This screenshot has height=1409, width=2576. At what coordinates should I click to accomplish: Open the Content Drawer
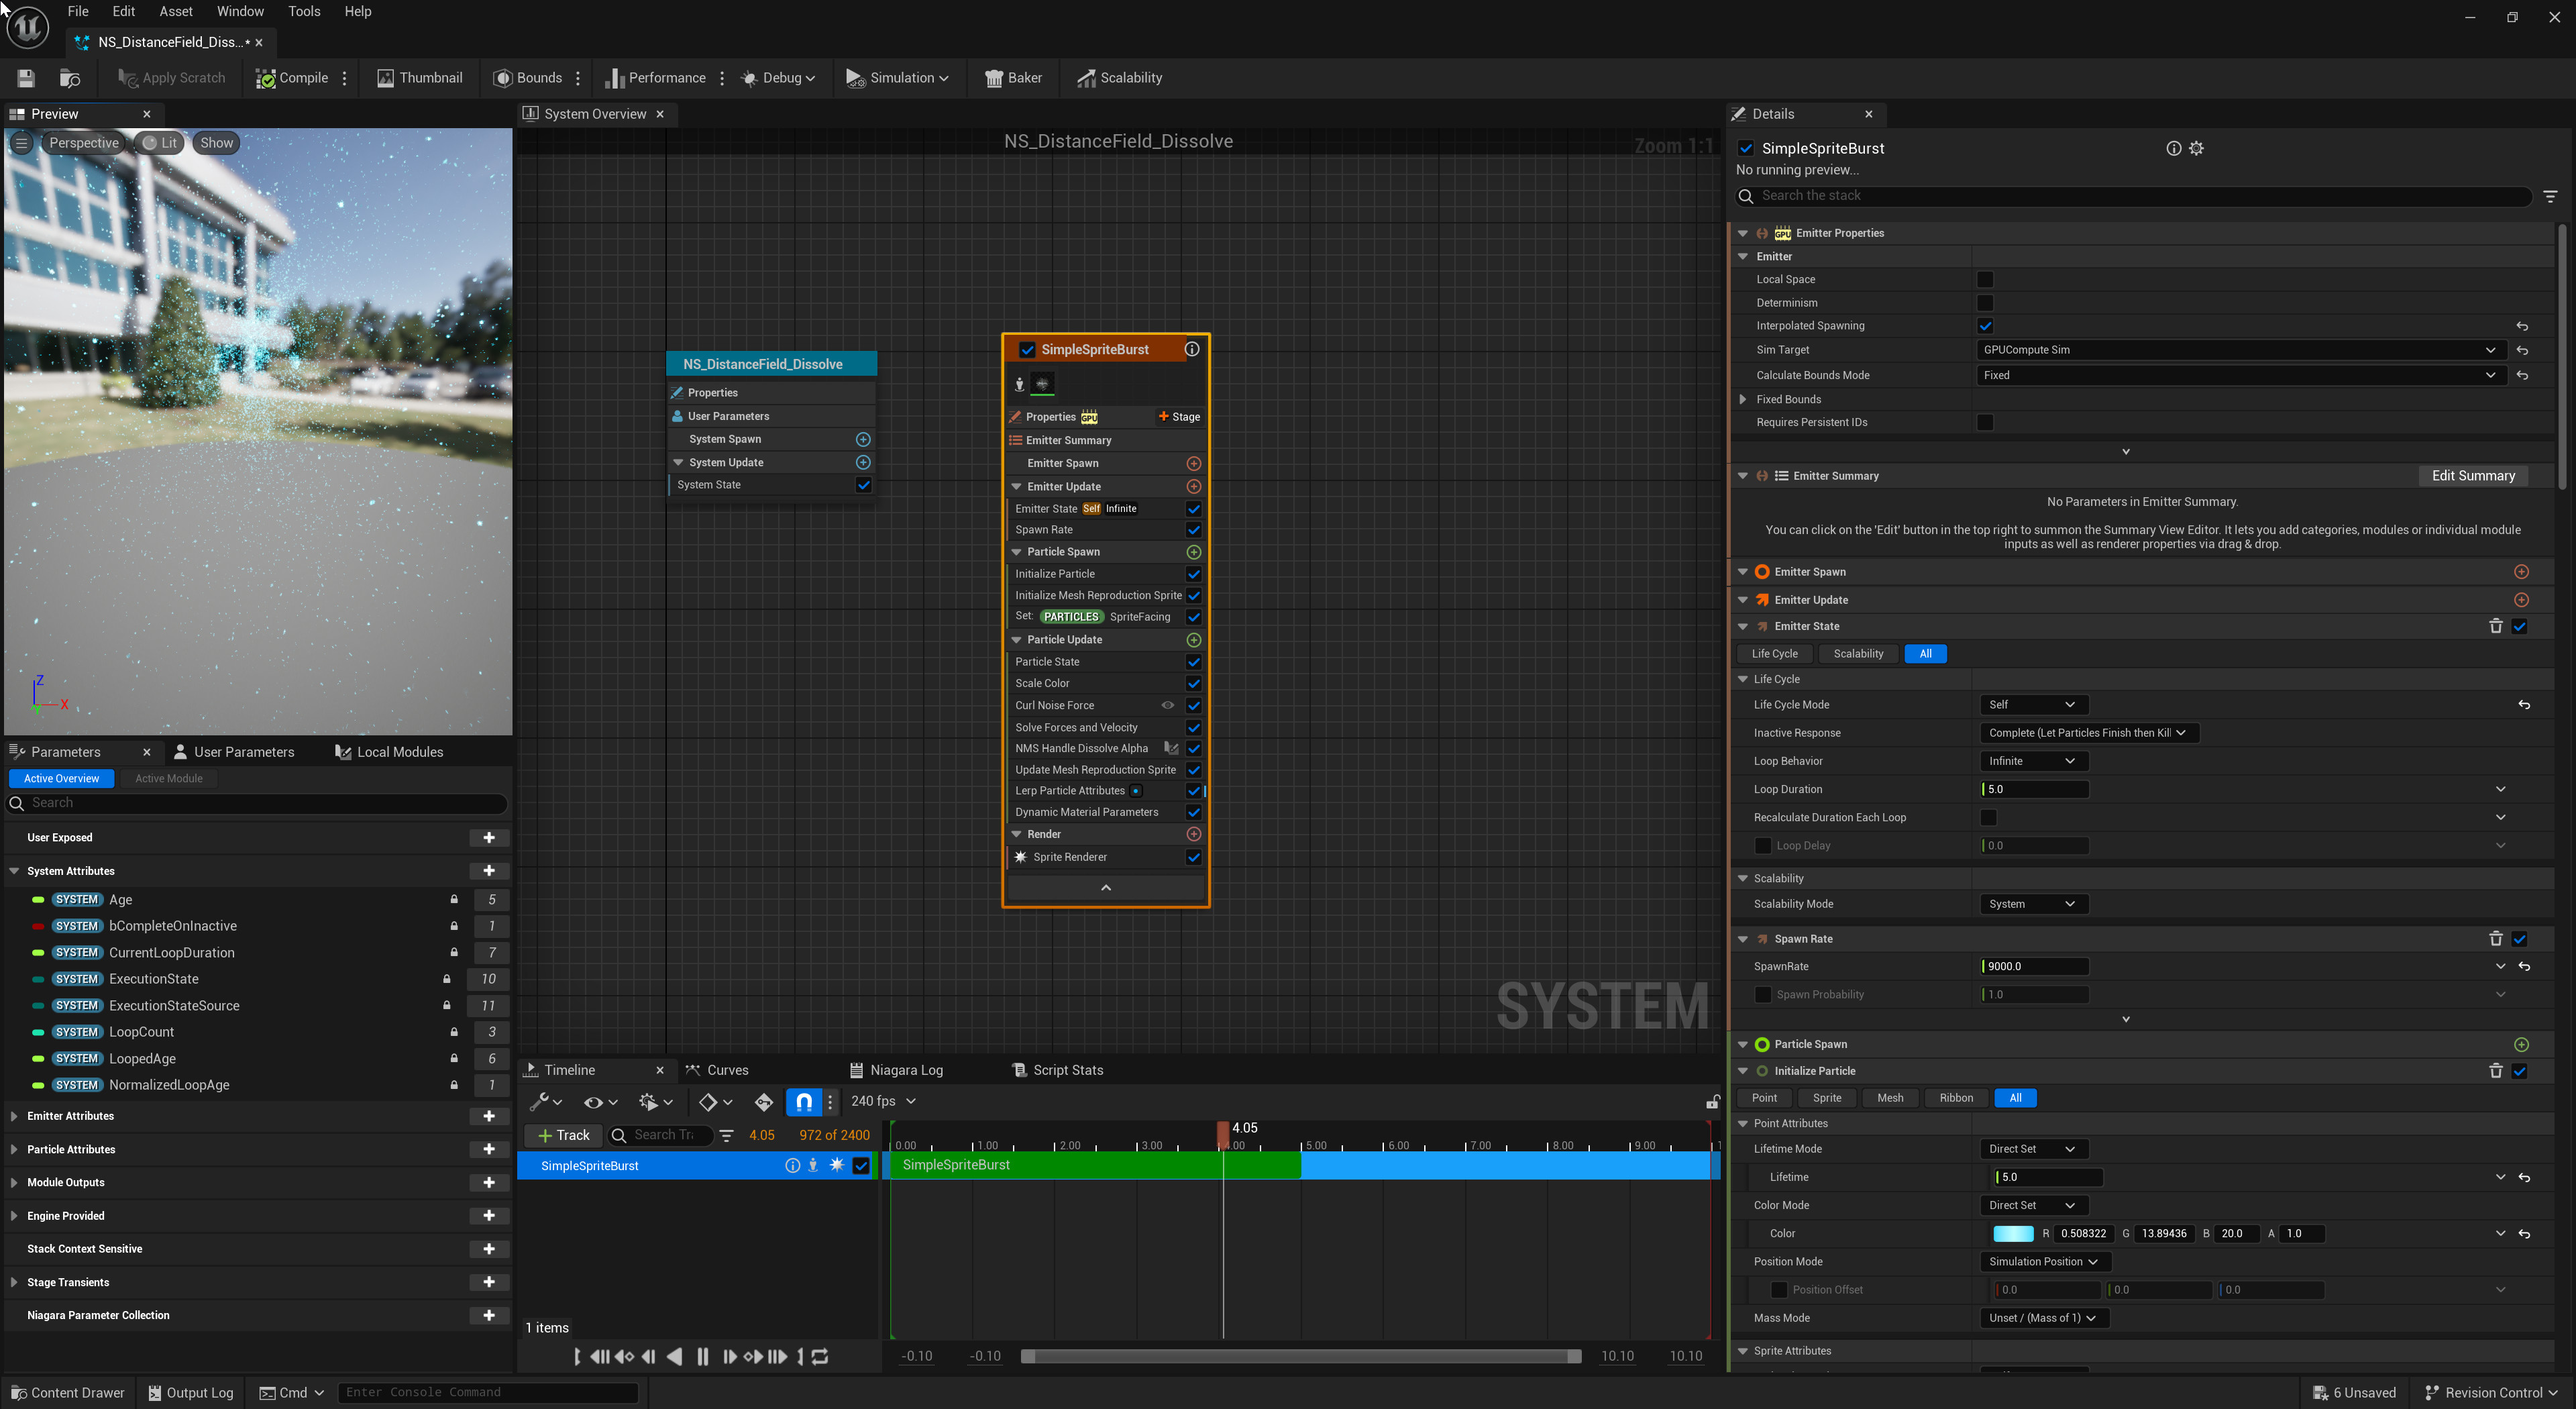pyautogui.click(x=67, y=1392)
